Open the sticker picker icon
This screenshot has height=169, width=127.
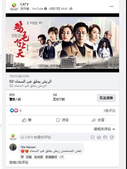112,137
